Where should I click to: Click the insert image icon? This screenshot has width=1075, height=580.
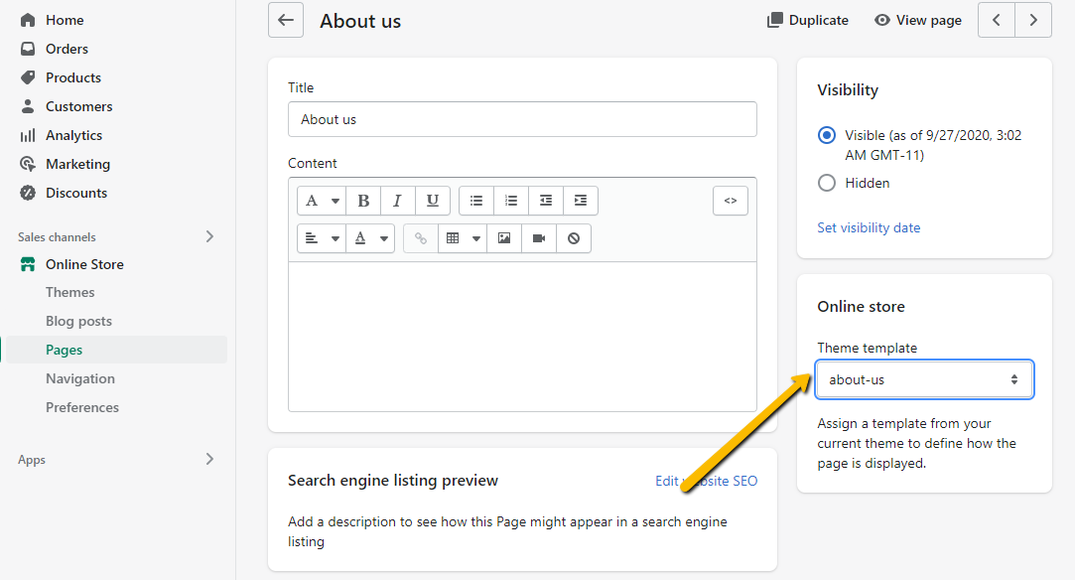(x=504, y=238)
